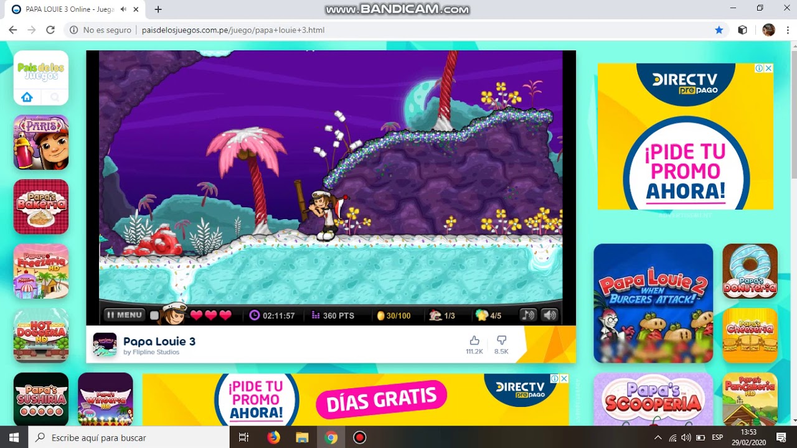Open the Papa's Hot Doggeria HD thumbnail
Viewport: 797px width, 448px height.
(x=41, y=335)
